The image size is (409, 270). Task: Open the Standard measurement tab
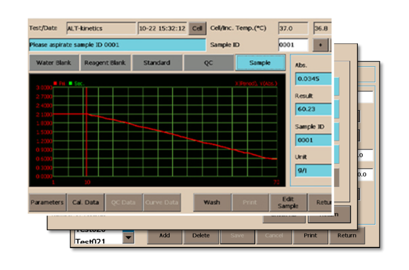(156, 63)
